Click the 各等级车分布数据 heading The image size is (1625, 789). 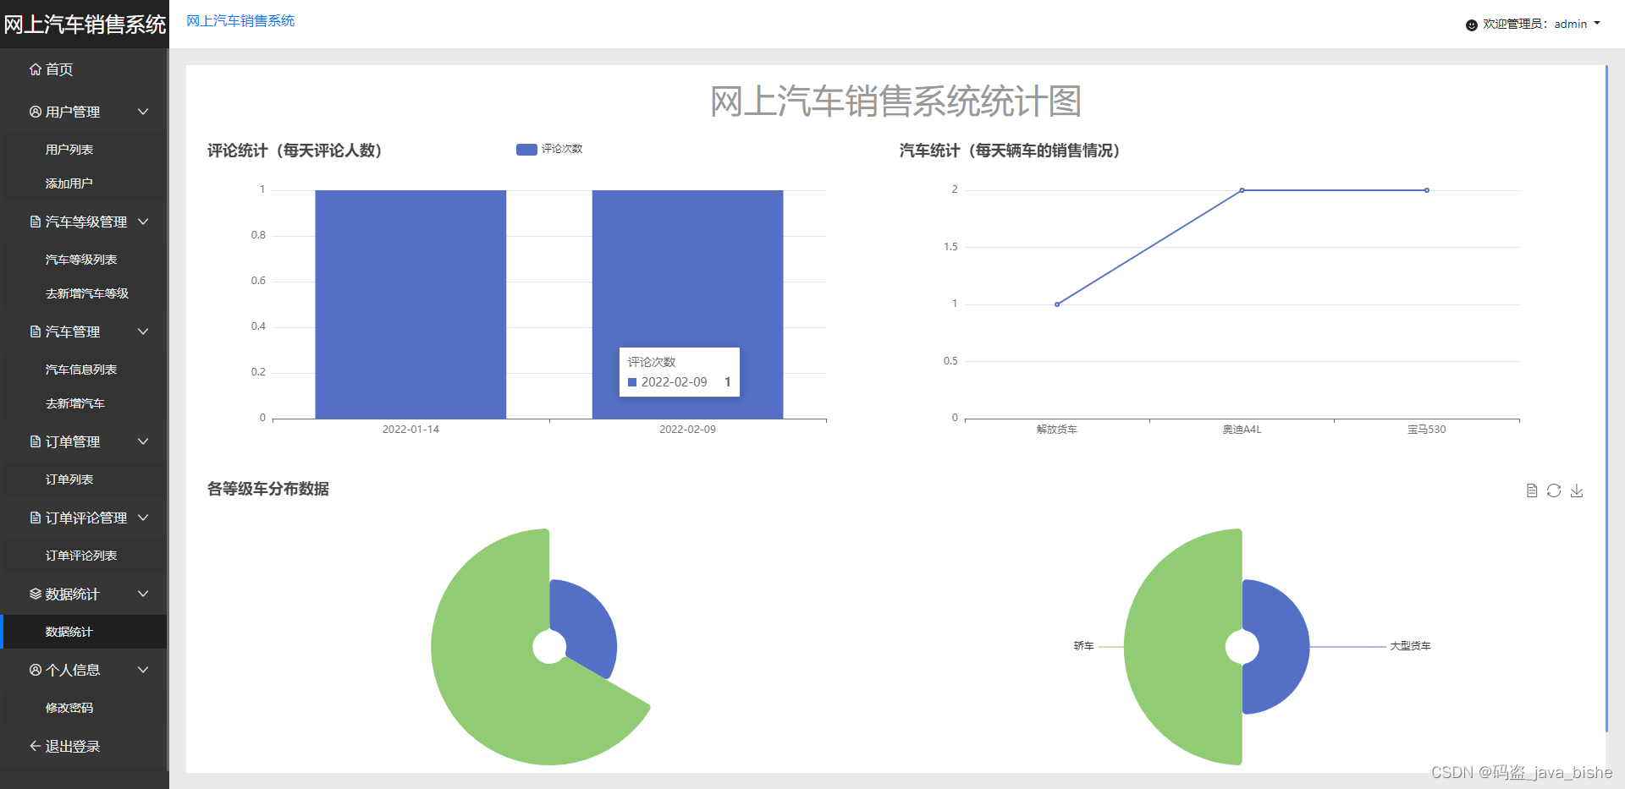tap(268, 489)
